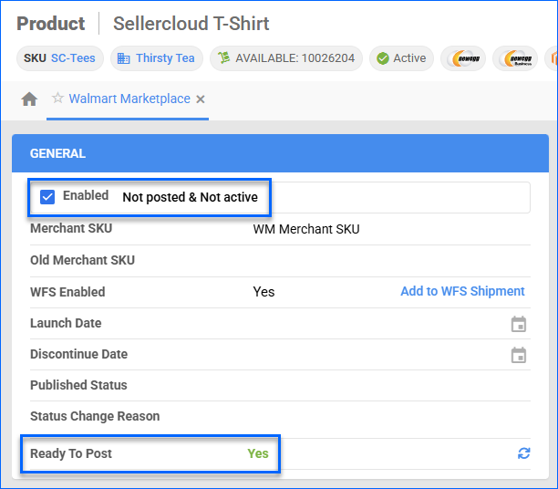Click the Active status badge

pyautogui.click(x=401, y=58)
